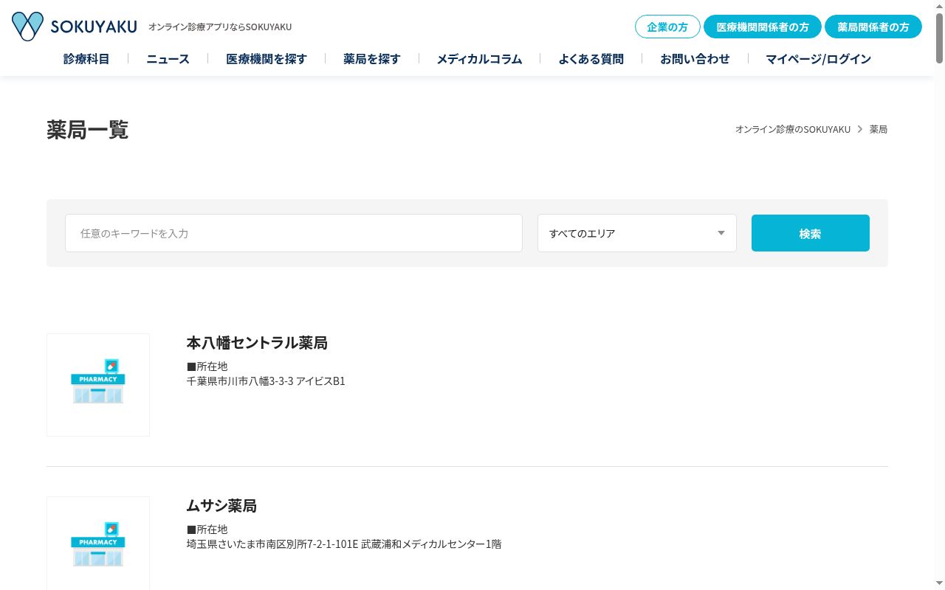
Task: Follow the オンライン診療のSOKUYAKU breadcrumb link
Action: [793, 129]
